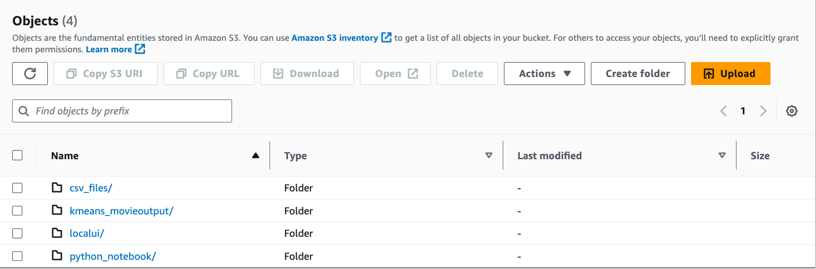The image size is (816, 269).
Task: Open table preferences gear icon
Action: [792, 111]
